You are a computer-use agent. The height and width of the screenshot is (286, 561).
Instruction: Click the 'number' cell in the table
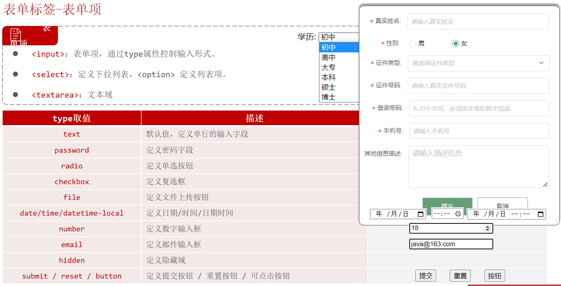(x=72, y=229)
